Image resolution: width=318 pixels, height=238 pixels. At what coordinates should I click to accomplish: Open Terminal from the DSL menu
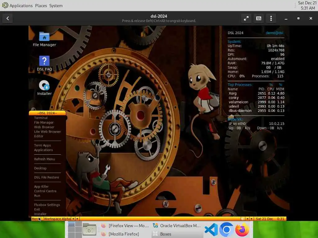coord(41,118)
